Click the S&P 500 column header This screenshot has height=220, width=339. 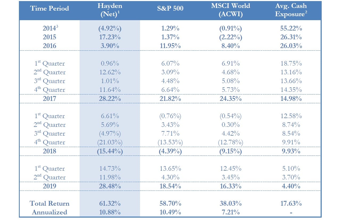tap(170, 8)
